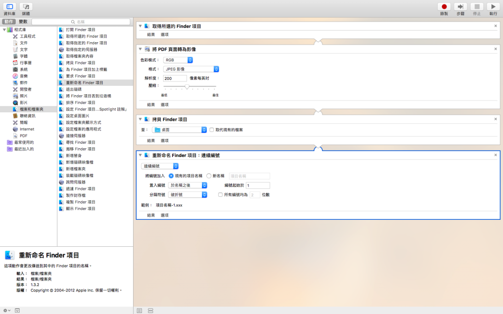Select Internet category in library
Viewport: 503px width, 314px height.
(x=27, y=129)
